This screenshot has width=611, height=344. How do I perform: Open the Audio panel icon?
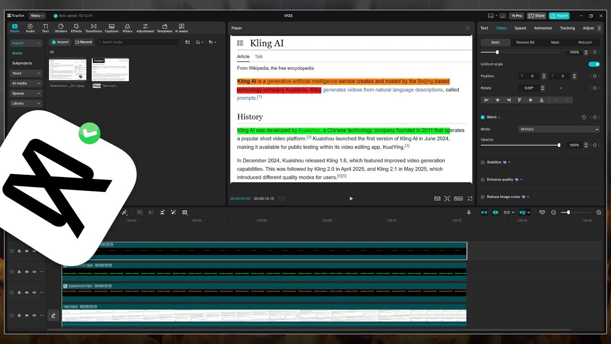point(30,28)
